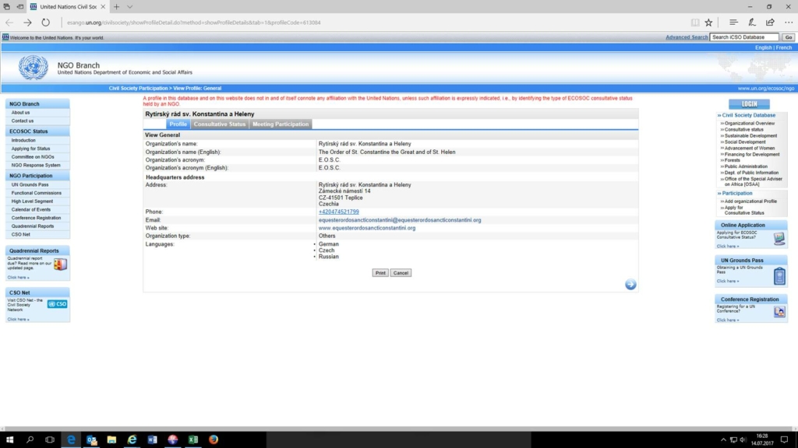Screen dimensions: 798x448
Task: Click the Quadrennial Reports book icon
Action: [60, 264]
